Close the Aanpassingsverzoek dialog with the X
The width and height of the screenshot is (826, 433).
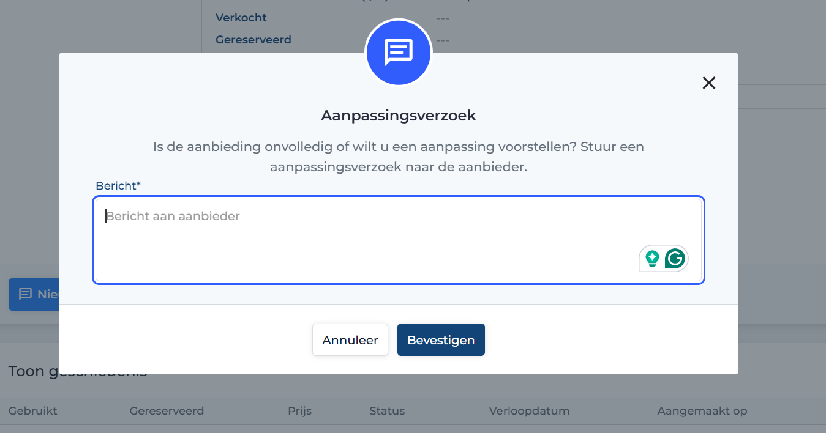click(708, 83)
